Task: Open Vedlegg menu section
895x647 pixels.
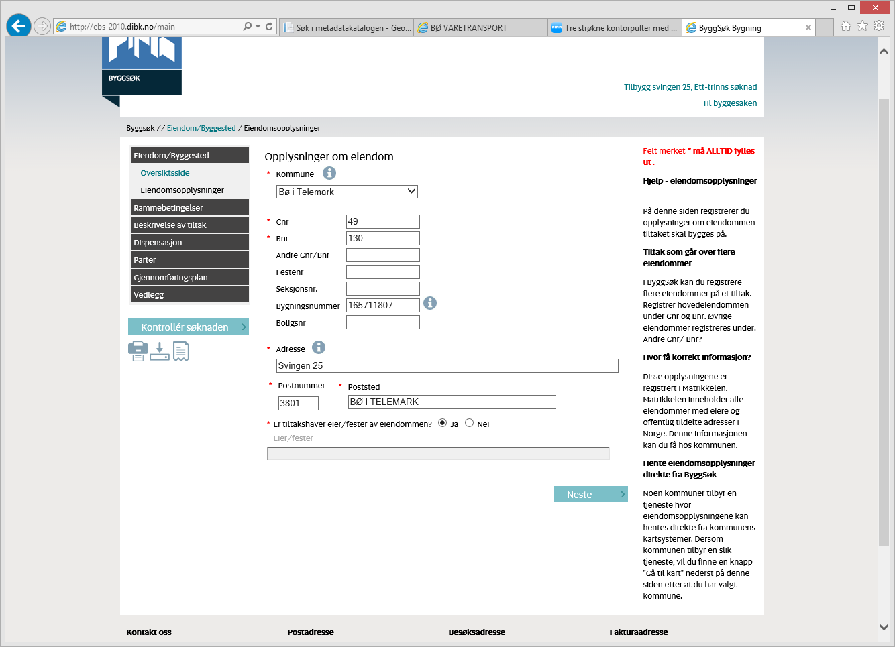Action: click(x=190, y=294)
